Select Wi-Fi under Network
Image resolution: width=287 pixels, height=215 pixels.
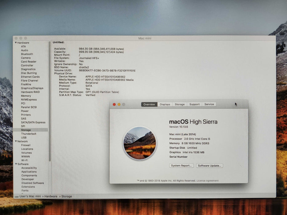[x=25, y=160]
